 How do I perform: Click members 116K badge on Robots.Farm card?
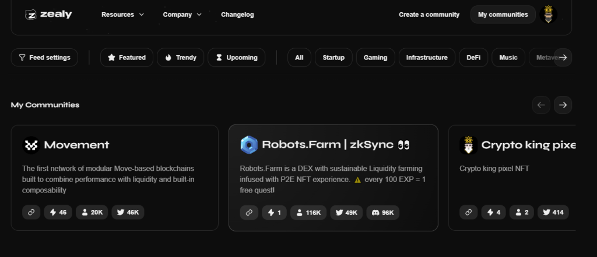(308, 213)
